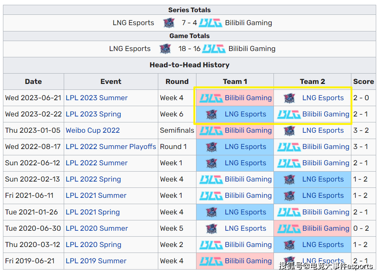The image size is (381, 274).
Task: Open the LPL 2020 Spring event link
Action: coord(93,245)
